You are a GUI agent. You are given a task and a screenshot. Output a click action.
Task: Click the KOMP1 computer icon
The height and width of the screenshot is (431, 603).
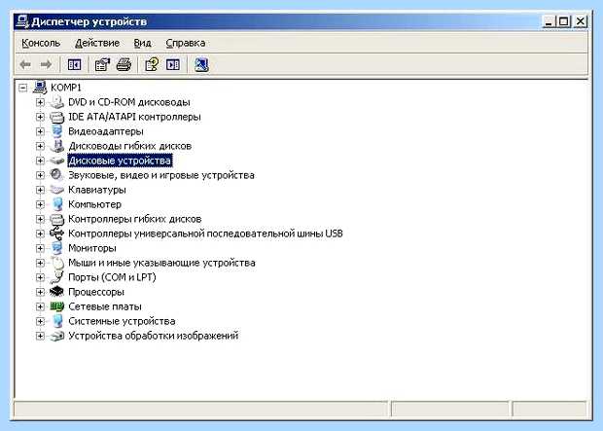[x=40, y=88]
